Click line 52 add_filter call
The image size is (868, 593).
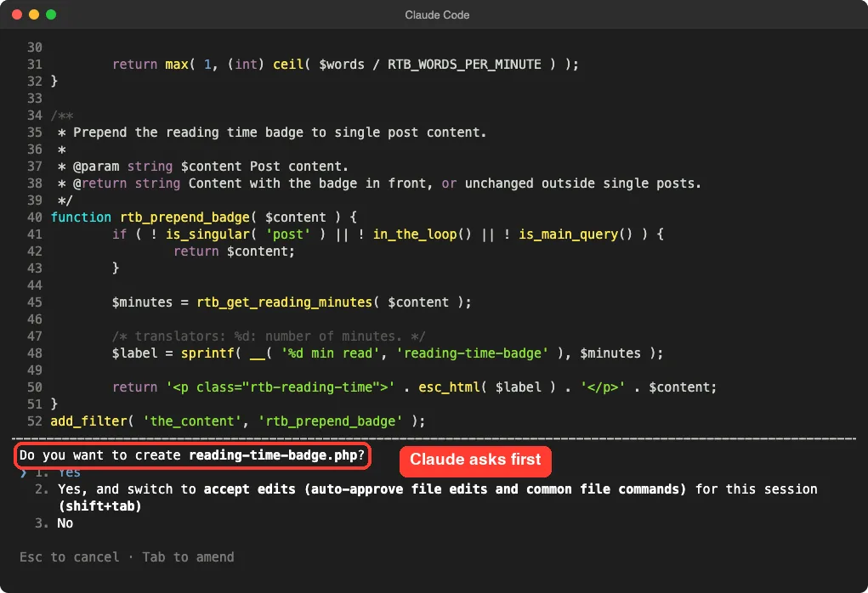click(x=238, y=421)
